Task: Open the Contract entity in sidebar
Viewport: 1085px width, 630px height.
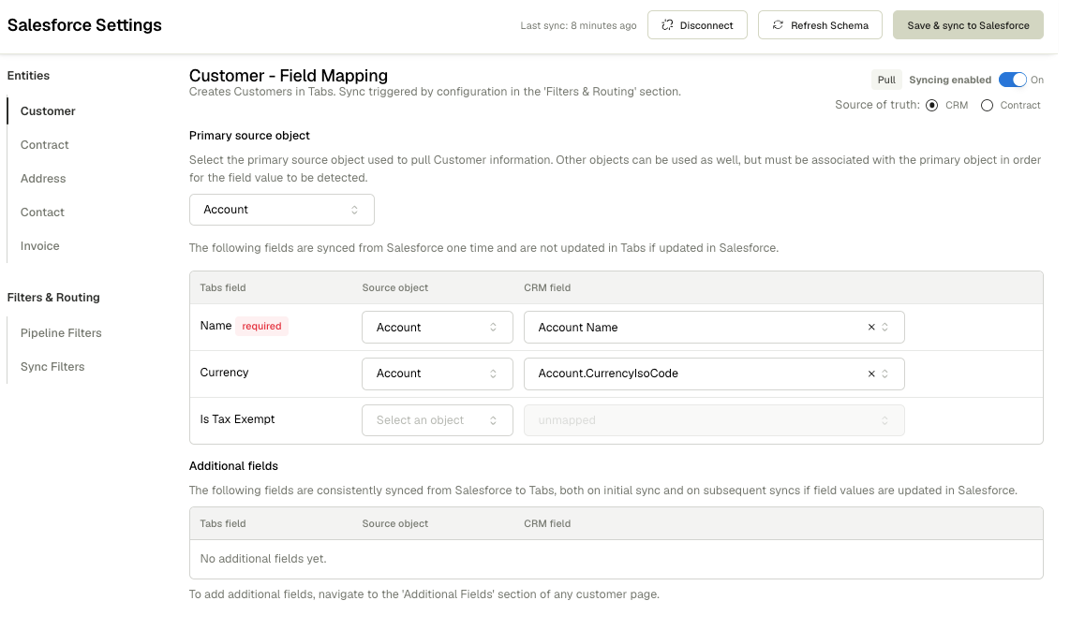Action: pyautogui.click(x=44, y=144)
